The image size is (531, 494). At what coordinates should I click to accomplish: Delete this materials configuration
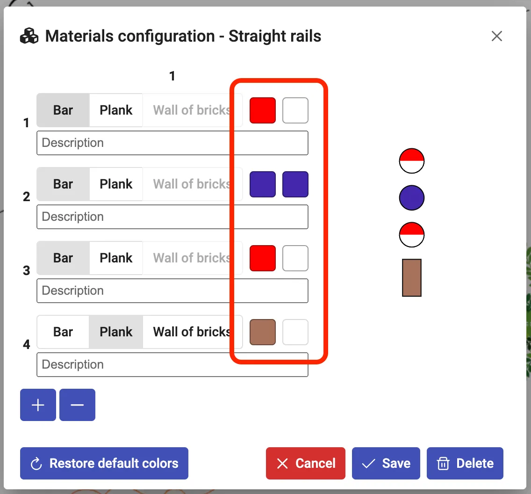[x=465, y=463]
